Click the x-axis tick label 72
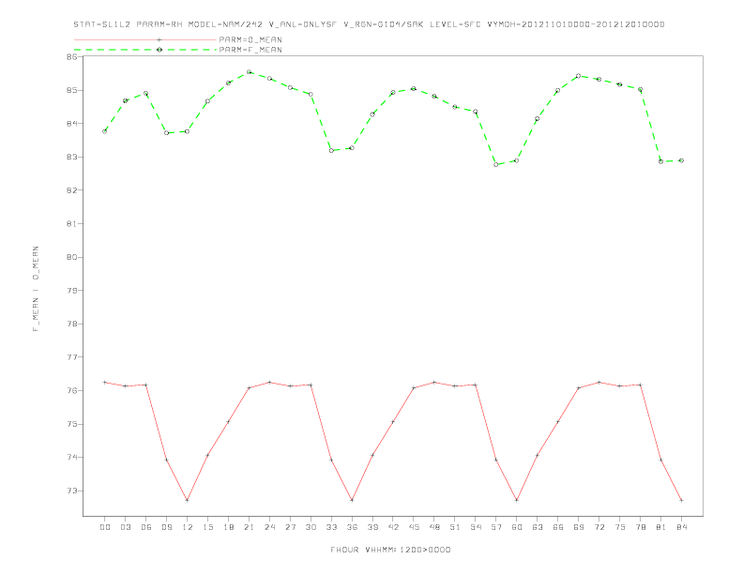Screen dimensions: 743x574 (x=599, y=527)
